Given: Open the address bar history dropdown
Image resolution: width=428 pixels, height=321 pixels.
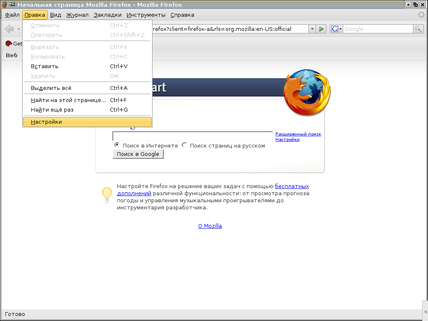Looking at the screenshot, I should tap(312, 29).
